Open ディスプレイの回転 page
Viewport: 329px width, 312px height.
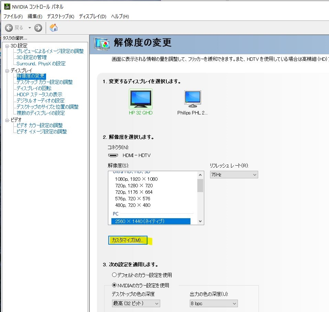click(x=34, y=88)
